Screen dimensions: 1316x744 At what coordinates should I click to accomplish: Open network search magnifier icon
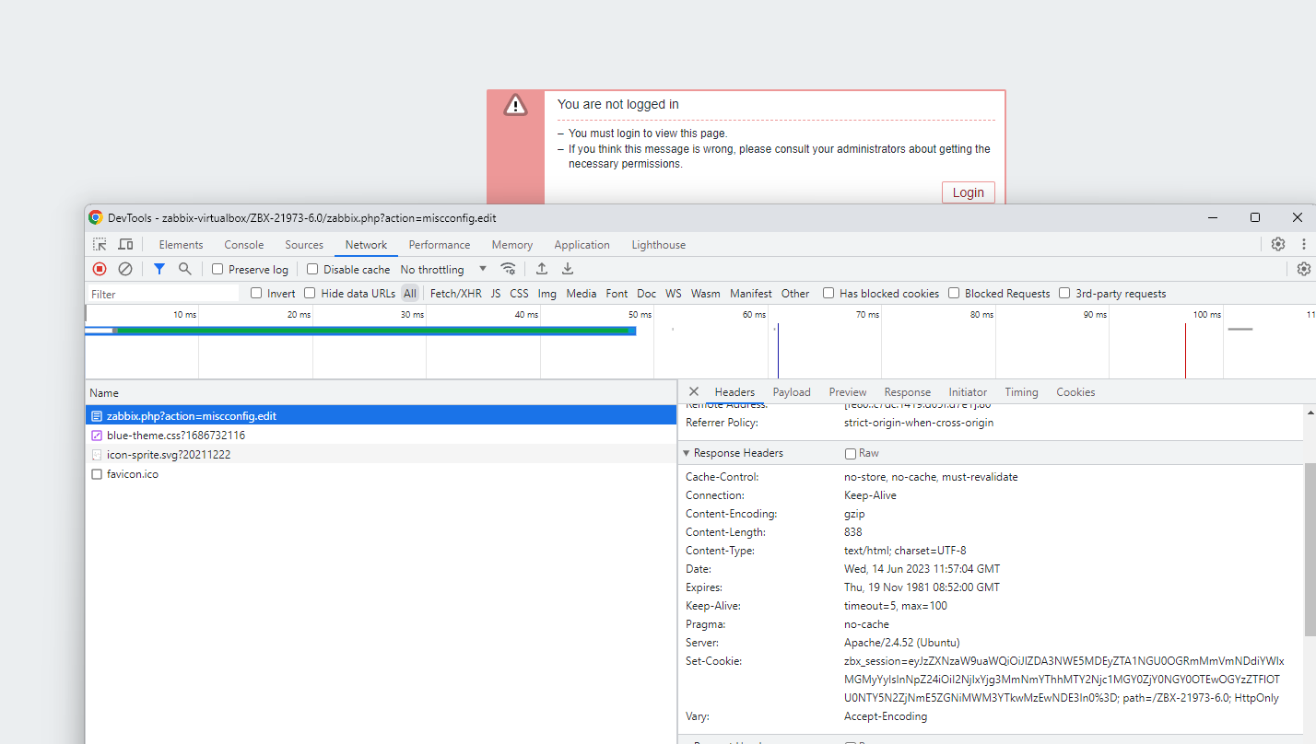185,269
